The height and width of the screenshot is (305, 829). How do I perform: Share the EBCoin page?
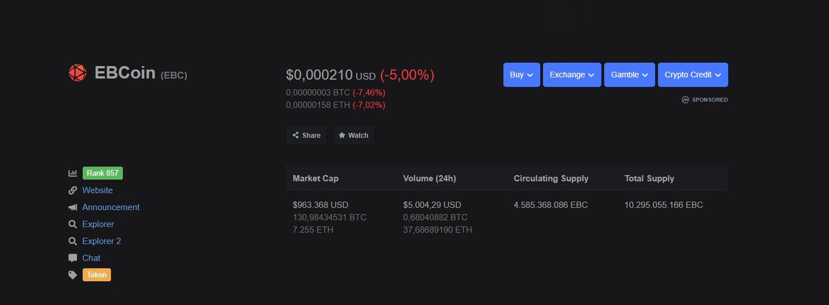306,136
